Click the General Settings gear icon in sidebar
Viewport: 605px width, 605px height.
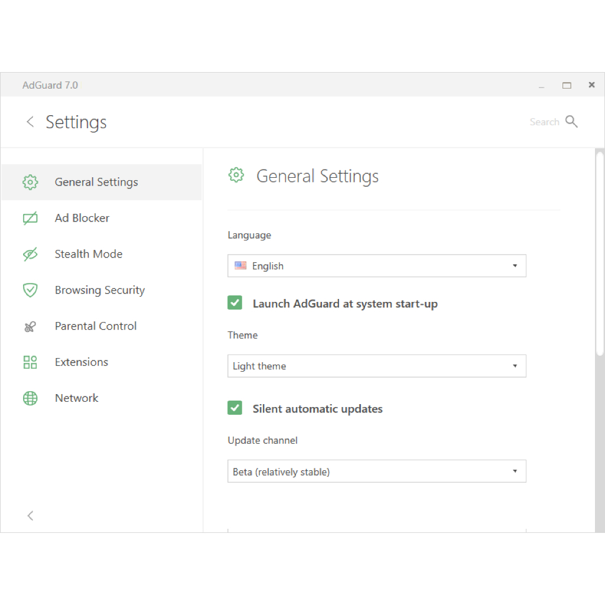[30, 182]
